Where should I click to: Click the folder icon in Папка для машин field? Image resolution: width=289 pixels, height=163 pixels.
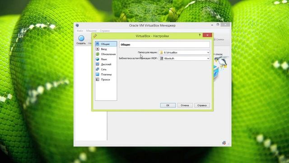(162, 53)
